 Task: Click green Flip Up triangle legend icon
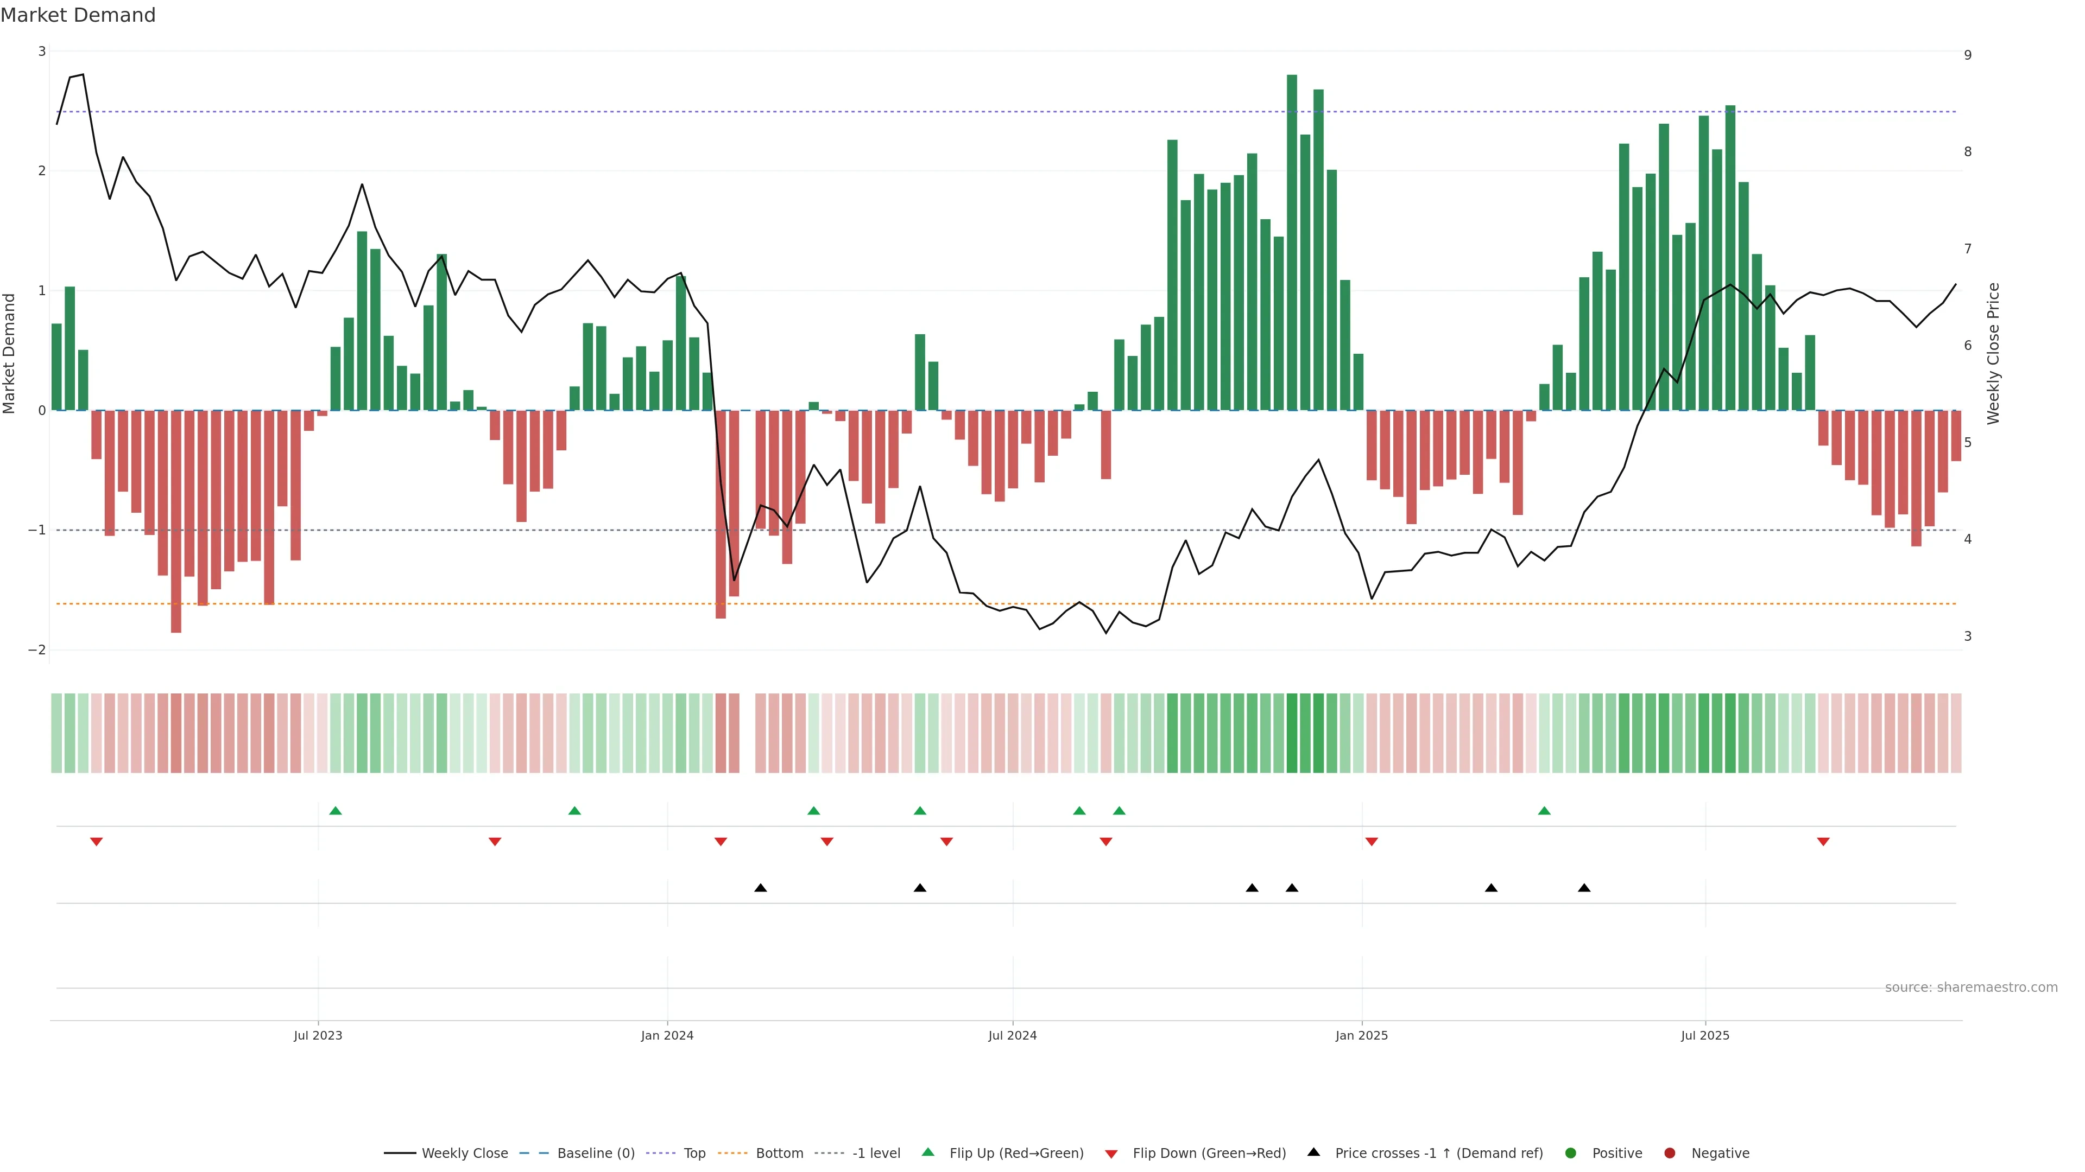pyautogui.click(x=928, y=1152)
